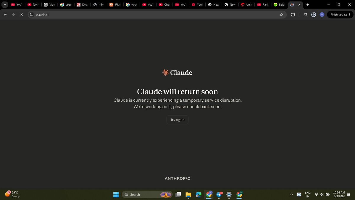Viewport: 355px width, 200px height.
Task: Switch input language ENG IN
Action: pos(308,194)
